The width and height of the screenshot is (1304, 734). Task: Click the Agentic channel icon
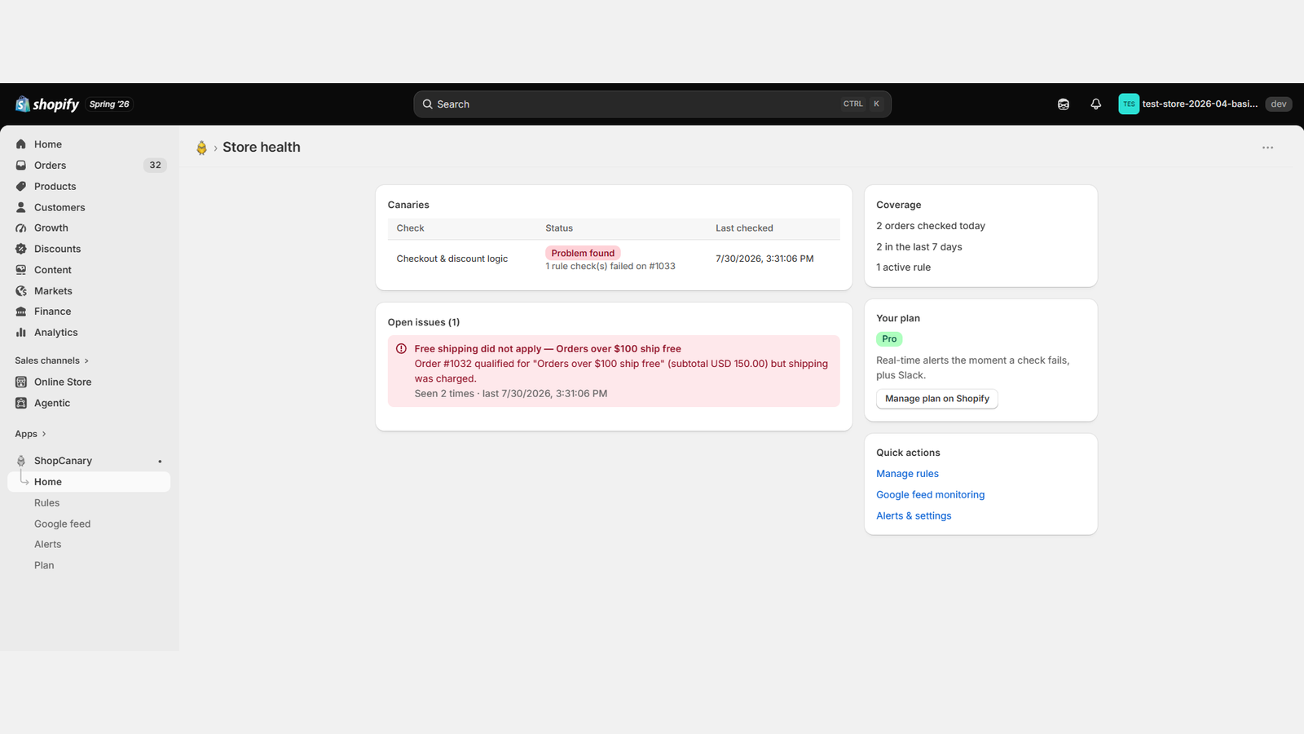[21, 403]
